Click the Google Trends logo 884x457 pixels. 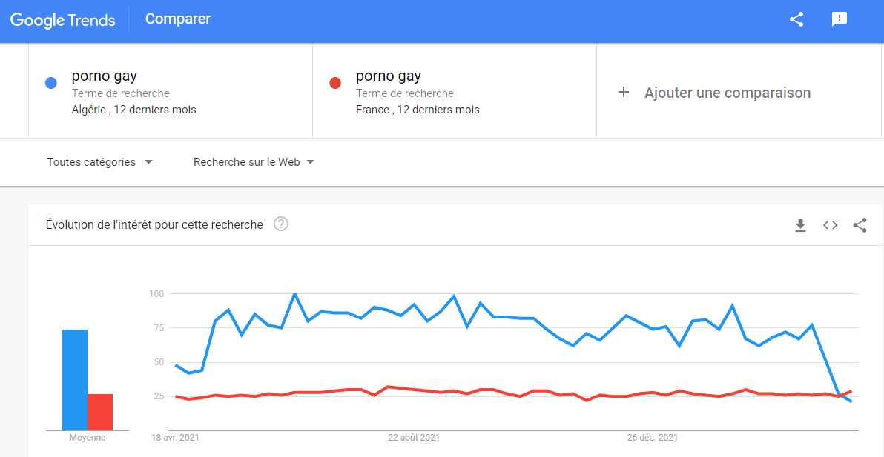click(x=62, y=20)
